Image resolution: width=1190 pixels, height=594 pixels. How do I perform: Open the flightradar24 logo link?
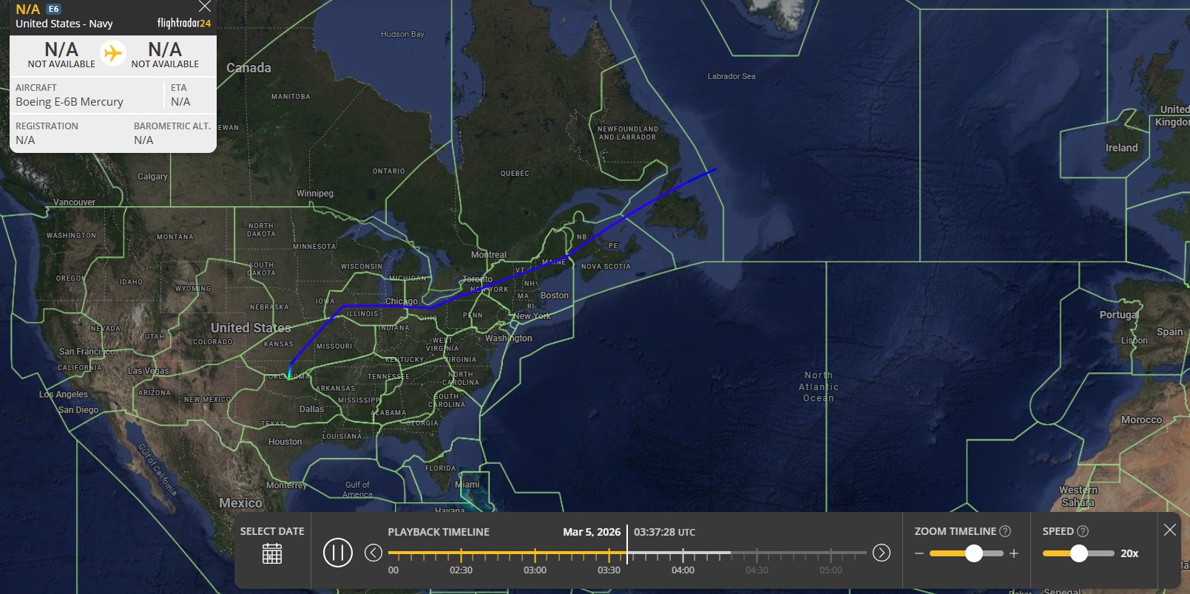point(184,23)
